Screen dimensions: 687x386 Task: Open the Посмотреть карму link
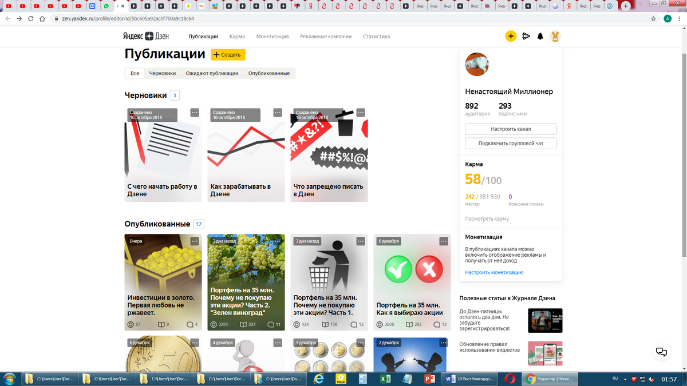(x=487, y=218)
